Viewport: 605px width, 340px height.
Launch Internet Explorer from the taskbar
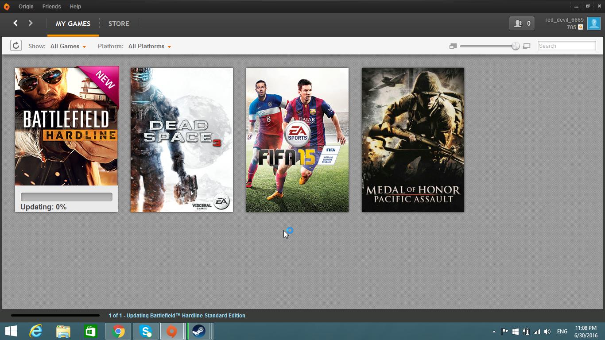35,331
